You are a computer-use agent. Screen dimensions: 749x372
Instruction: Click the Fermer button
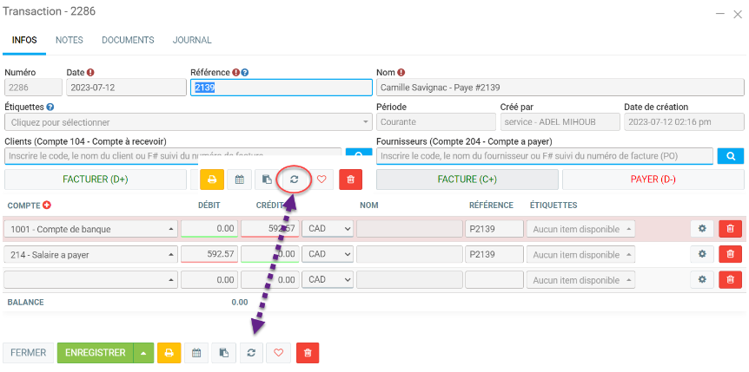coord(28,353)
